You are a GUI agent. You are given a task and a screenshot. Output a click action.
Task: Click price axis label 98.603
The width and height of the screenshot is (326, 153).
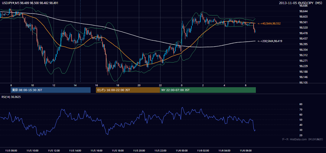coord(303,16)
